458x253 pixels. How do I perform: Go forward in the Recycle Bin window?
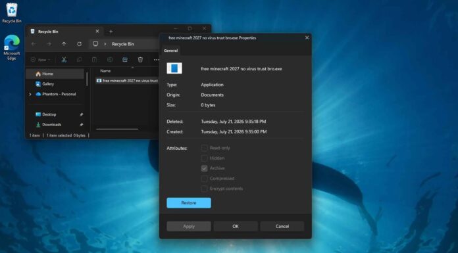(49, 44)
